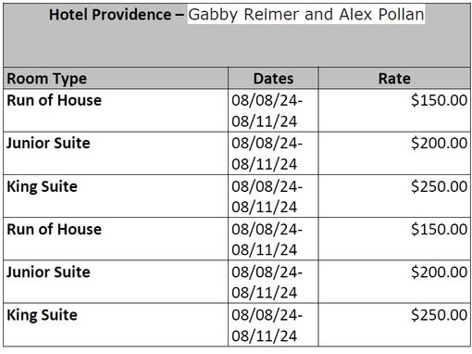Image resolution: width=472 pixels, height=354 pixels.
Task: Click the dates cell of first Run of House row
Action: pos(273,110)
